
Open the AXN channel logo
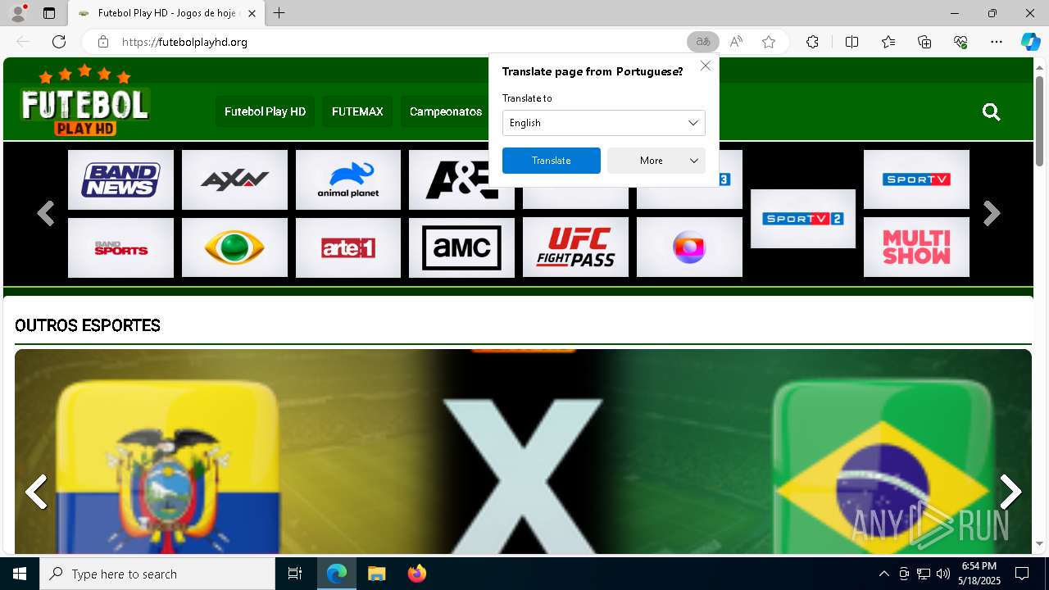point(234,179)
